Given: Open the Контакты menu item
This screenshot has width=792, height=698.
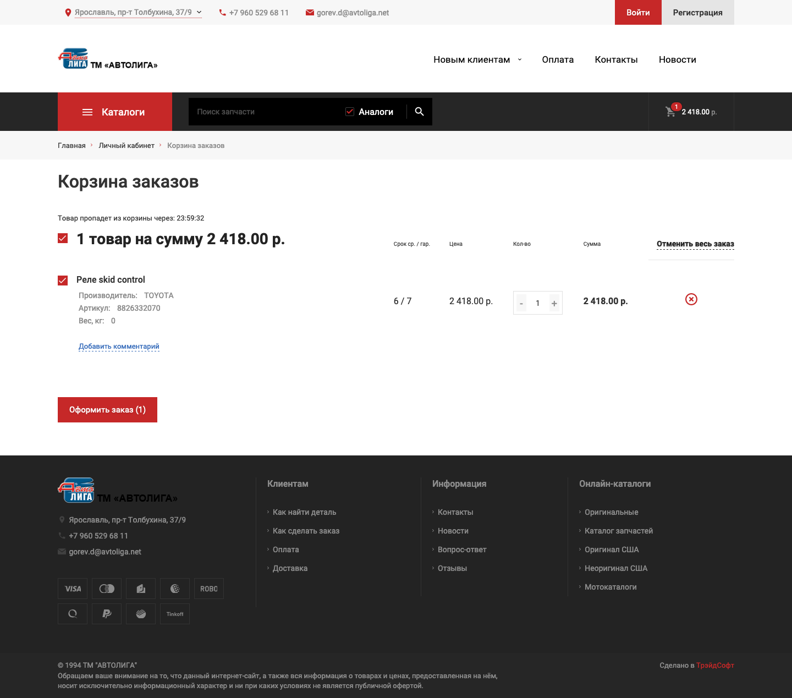Looking at the screenshot, I should pos(616,59).
